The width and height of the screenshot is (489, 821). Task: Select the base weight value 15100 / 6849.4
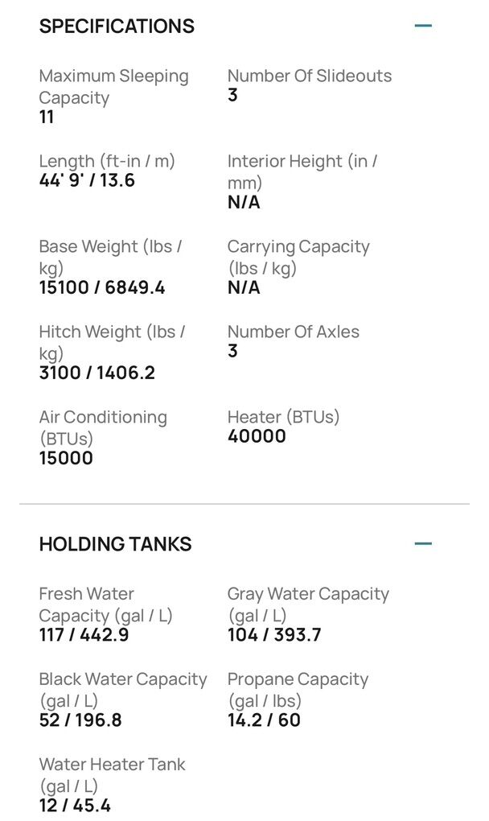coord(102,287)
